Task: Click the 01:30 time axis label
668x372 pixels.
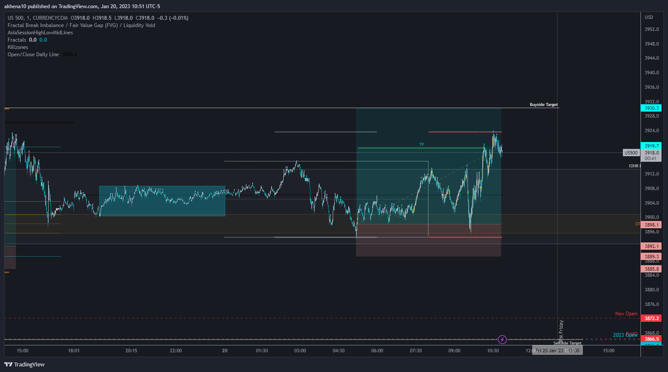Action: [262, 351]
